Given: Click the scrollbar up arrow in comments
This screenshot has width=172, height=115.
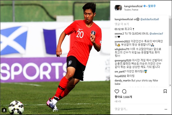Looking at the screenshot, I should coord(170,17).
